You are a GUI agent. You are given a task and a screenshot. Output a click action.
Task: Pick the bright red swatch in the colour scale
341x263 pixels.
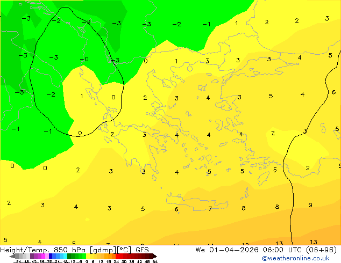[117, 256]
